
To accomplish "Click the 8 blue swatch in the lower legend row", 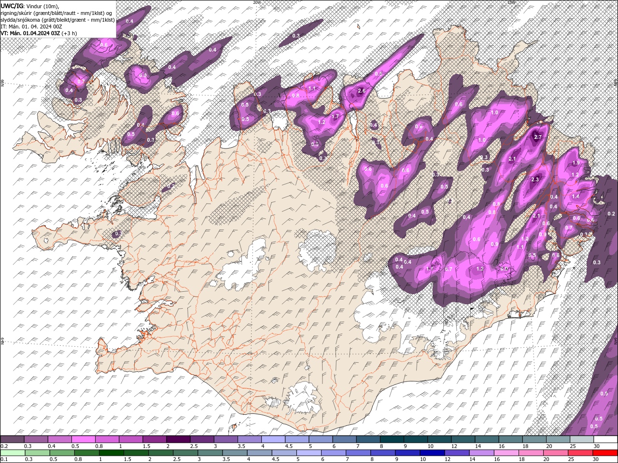I will pos(383,453).
